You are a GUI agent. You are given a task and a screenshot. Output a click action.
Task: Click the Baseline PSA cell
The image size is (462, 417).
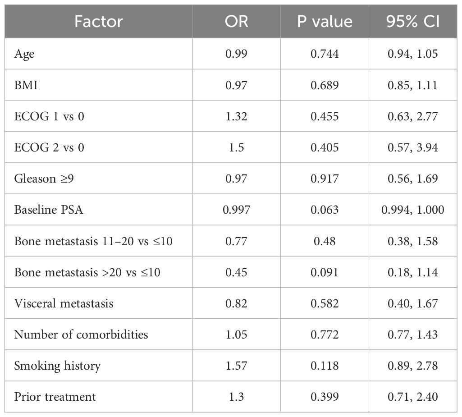click(49, 210)
